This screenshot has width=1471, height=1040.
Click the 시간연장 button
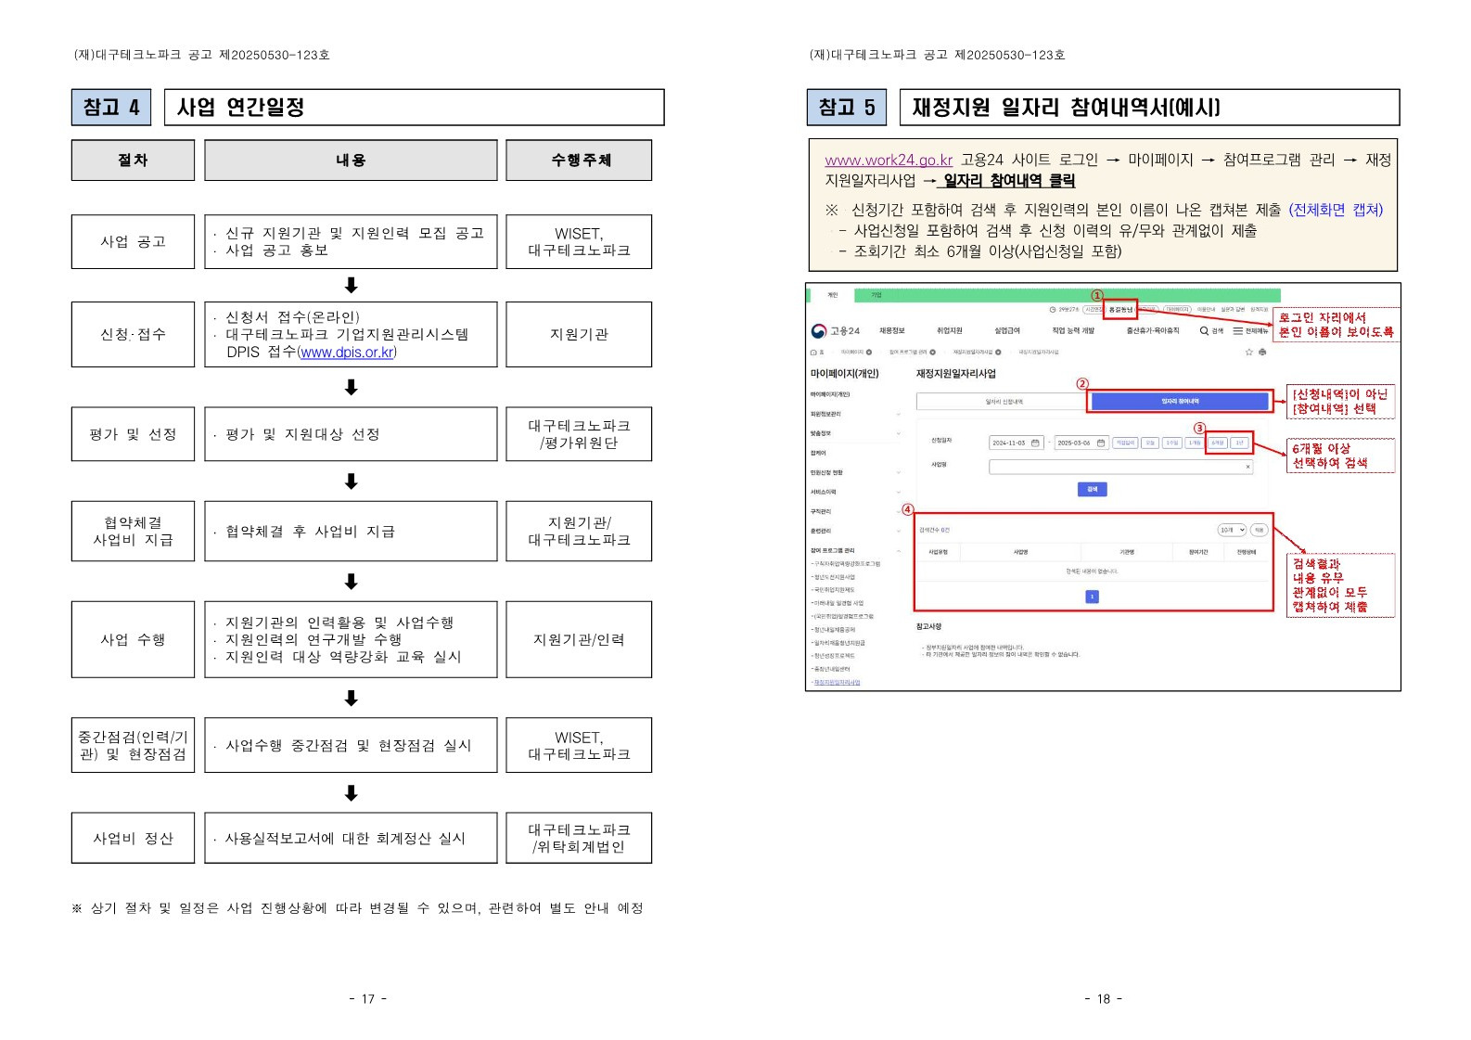pyautogui.click(x=1094, y=310)
